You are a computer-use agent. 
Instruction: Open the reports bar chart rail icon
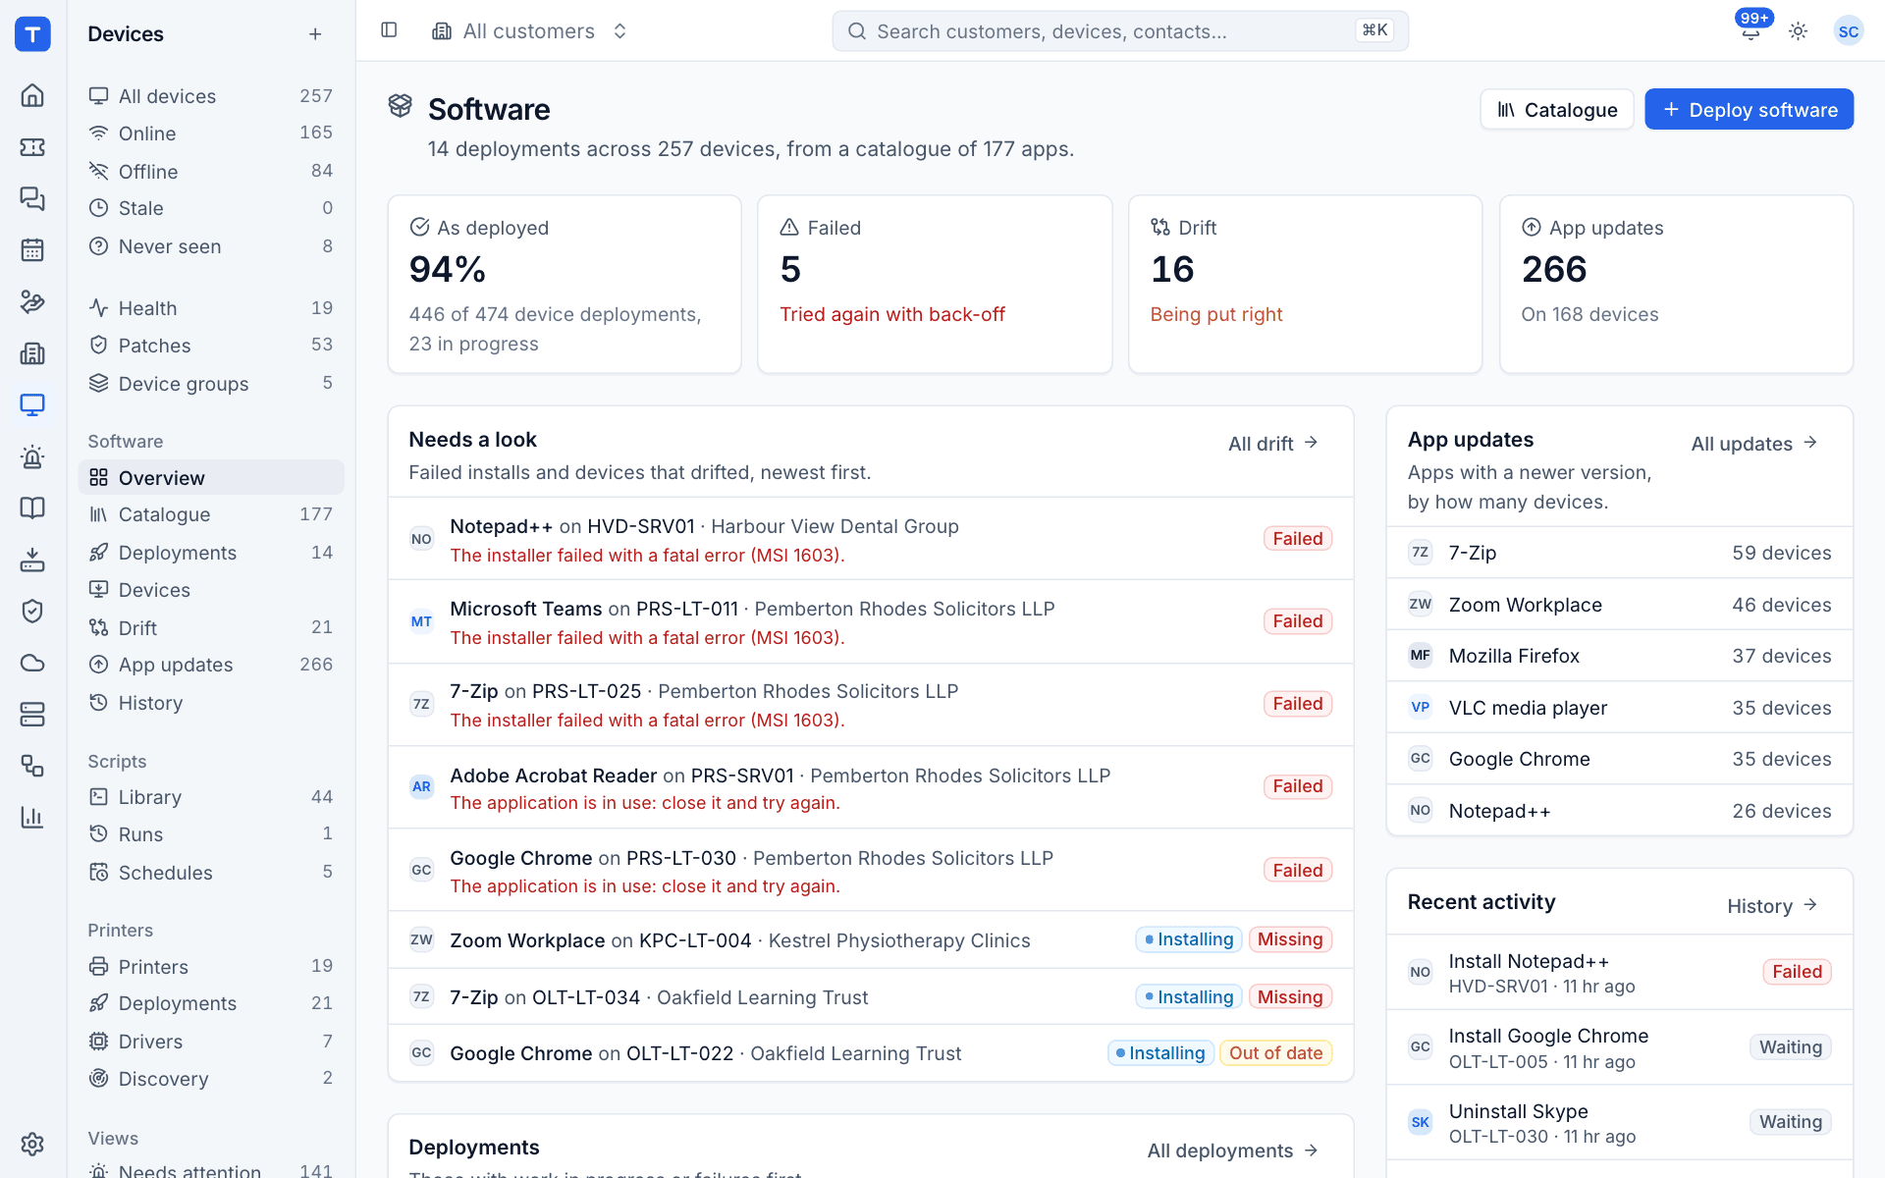[32, 817]
